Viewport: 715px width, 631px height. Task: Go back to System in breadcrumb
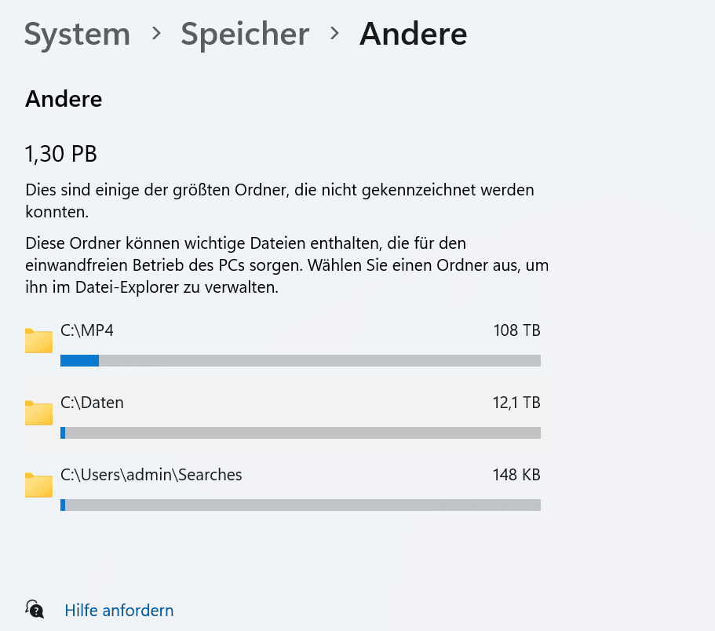(77, 34)
